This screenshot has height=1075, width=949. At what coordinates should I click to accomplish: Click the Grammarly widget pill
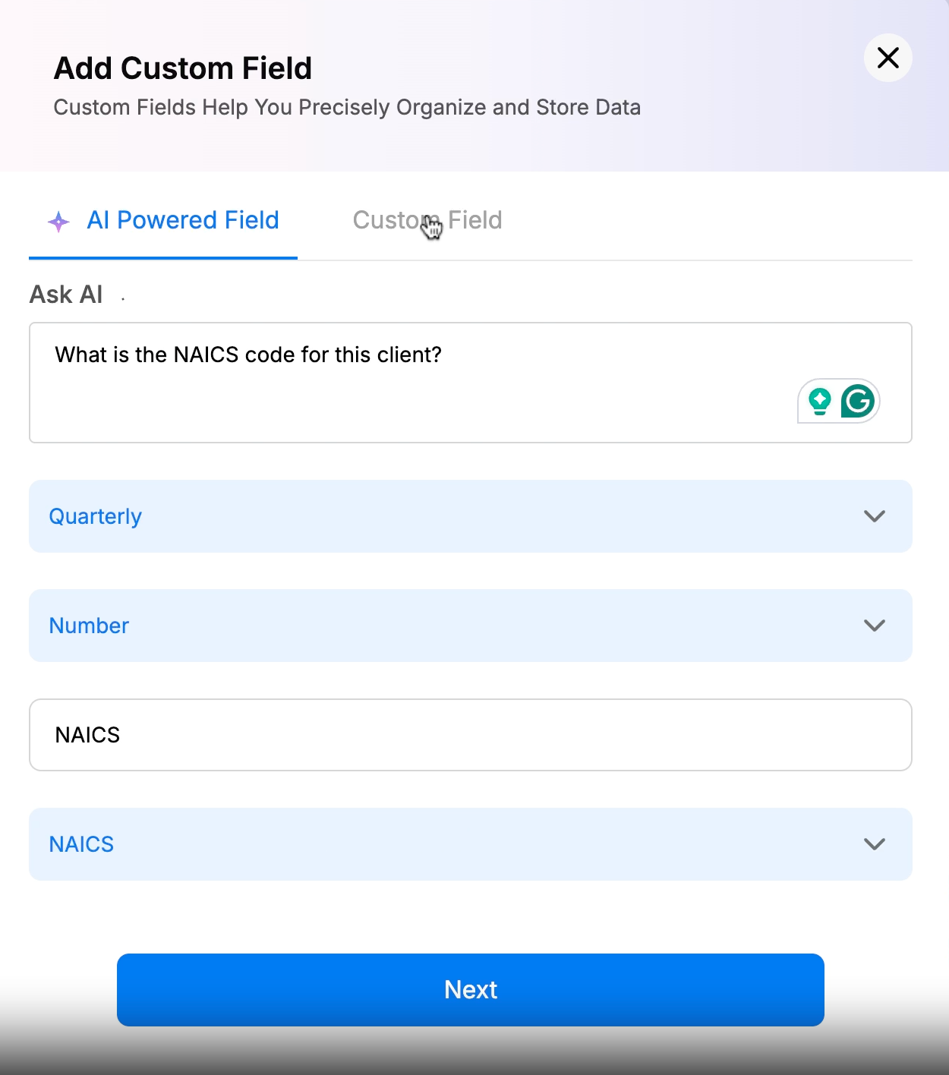click(839, 401)
